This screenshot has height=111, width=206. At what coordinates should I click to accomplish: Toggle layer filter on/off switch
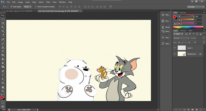pos(204,34)
